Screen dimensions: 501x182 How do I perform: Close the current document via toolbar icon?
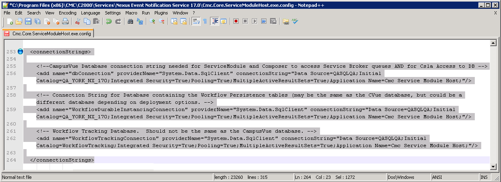point(47,21)
